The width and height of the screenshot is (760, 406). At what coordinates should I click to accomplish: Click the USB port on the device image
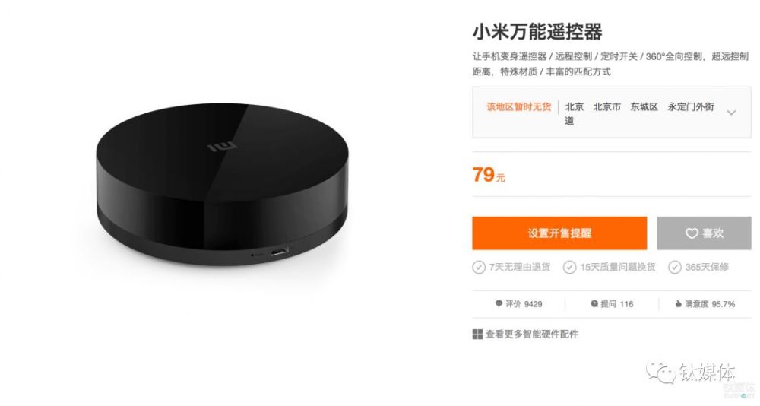click(x=279, y=252)
